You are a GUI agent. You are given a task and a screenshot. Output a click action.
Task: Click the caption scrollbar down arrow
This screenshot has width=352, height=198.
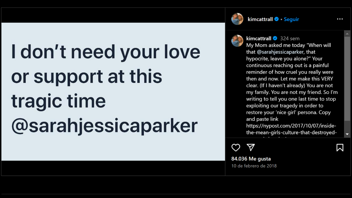click(347, 134)
